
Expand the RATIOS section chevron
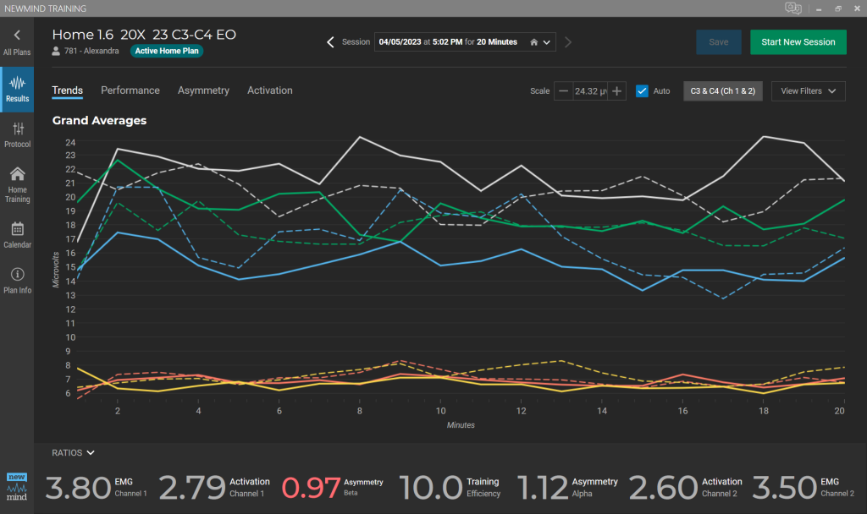click(90, 453)
